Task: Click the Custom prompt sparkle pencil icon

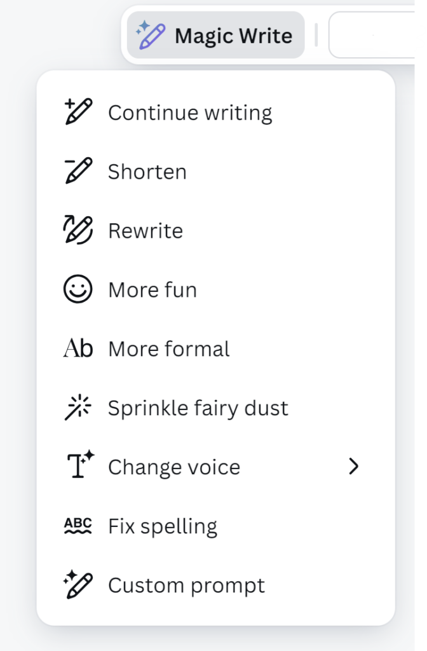Action: [x=79, y=585]
